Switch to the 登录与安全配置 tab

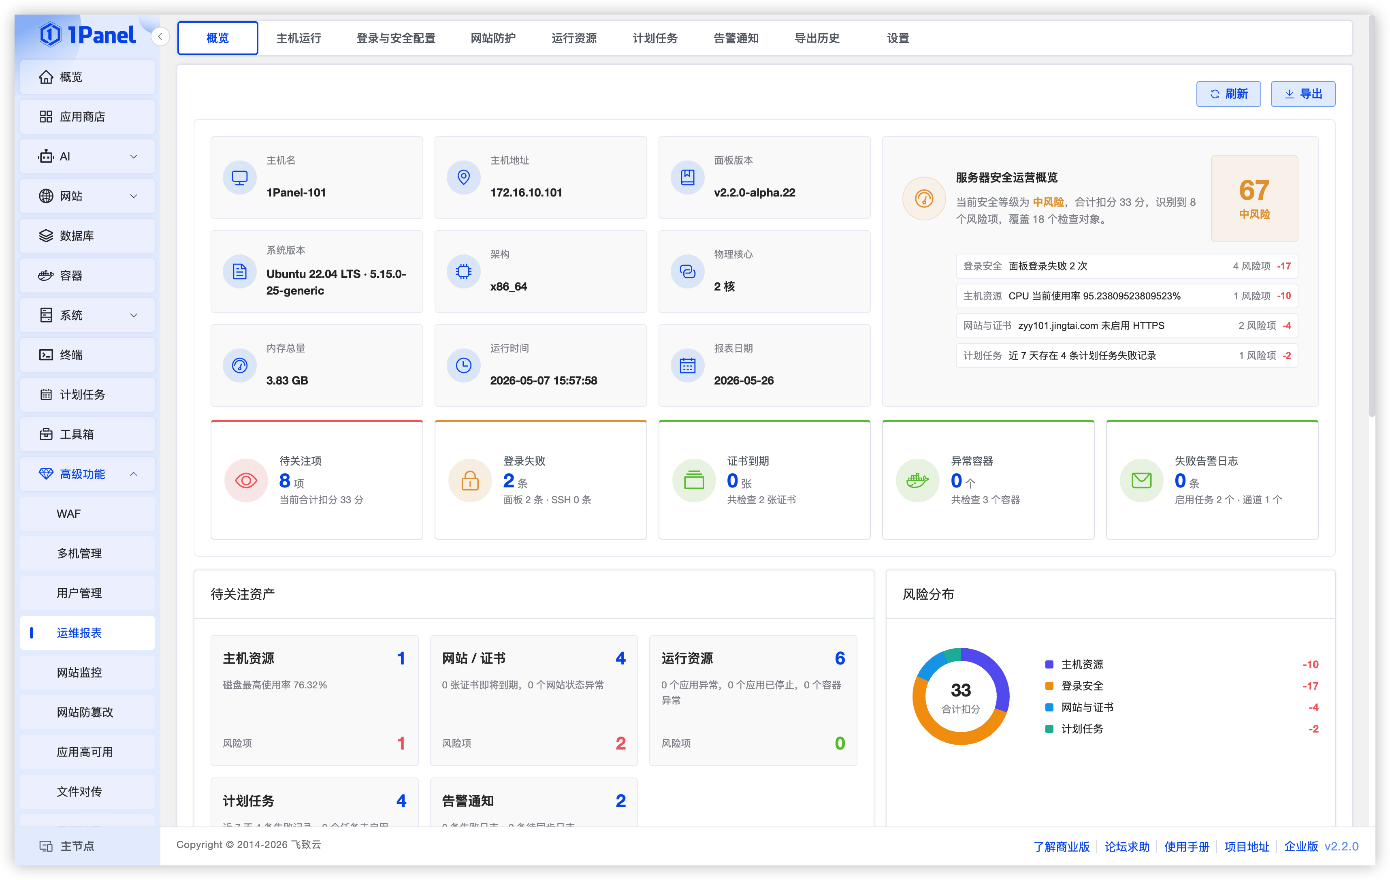[396, 38]
